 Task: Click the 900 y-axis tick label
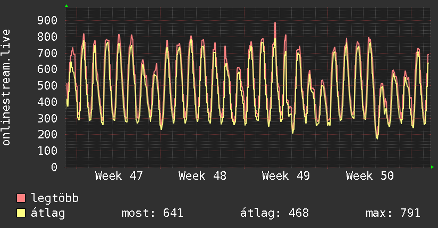tap(47, 20)
